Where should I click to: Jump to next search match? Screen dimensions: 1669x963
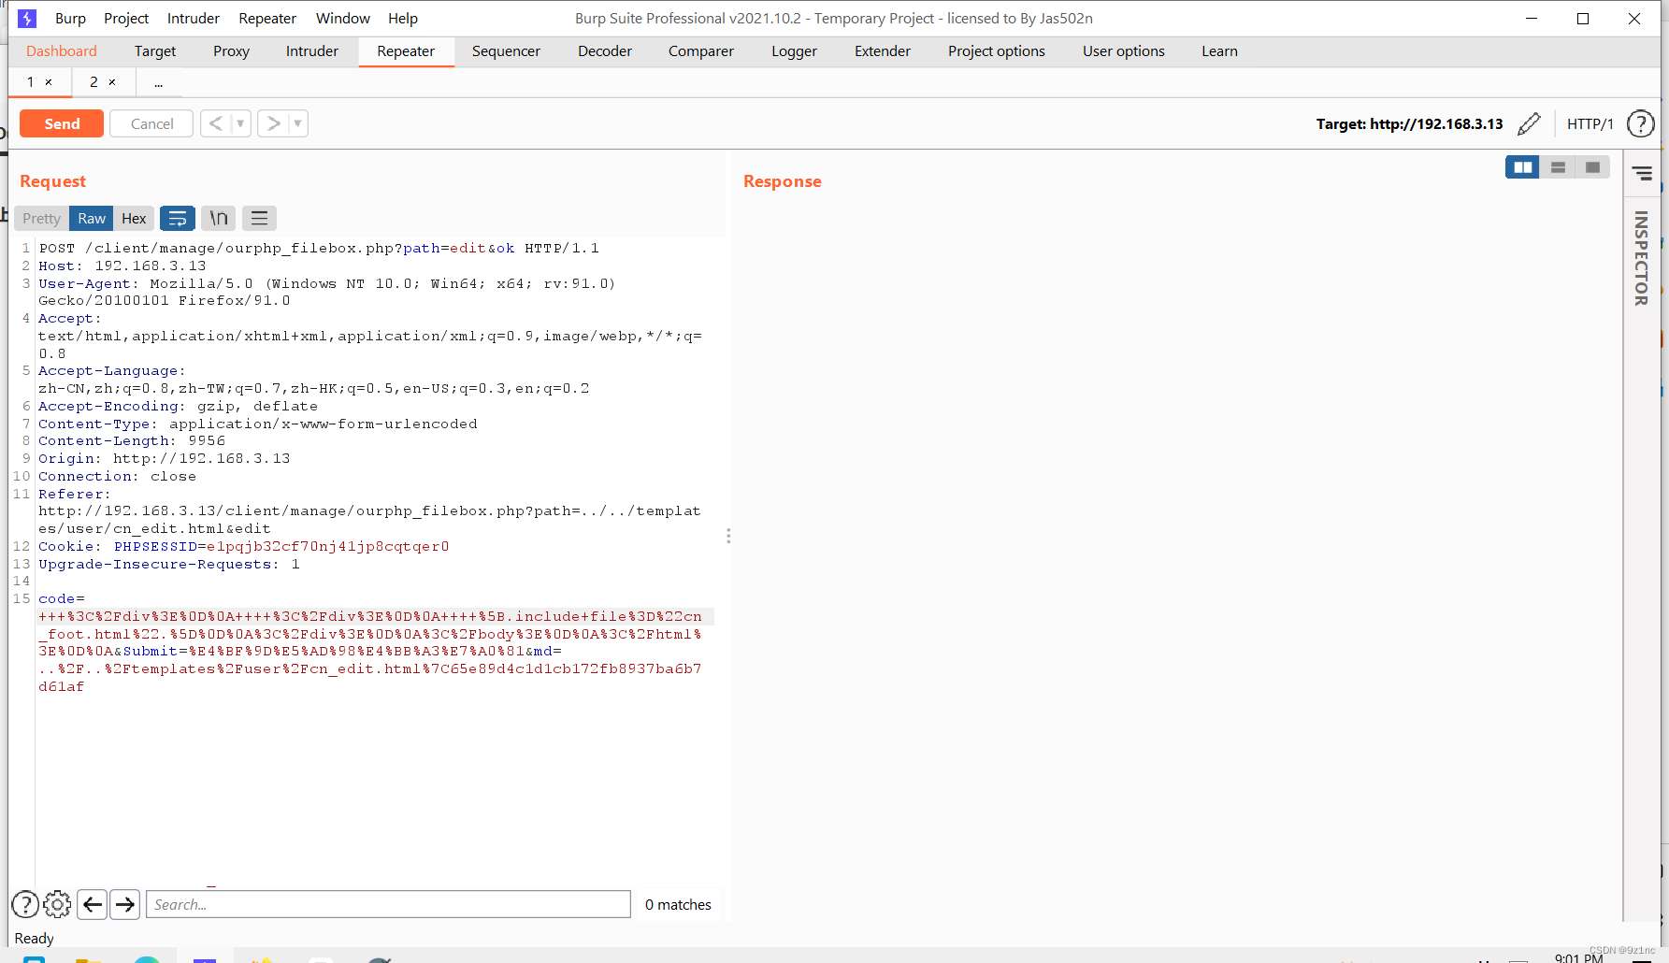pos(125,904)
